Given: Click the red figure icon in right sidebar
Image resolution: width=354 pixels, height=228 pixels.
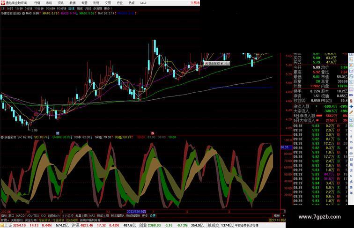Looking at the screenshot, I should [351, 101].
